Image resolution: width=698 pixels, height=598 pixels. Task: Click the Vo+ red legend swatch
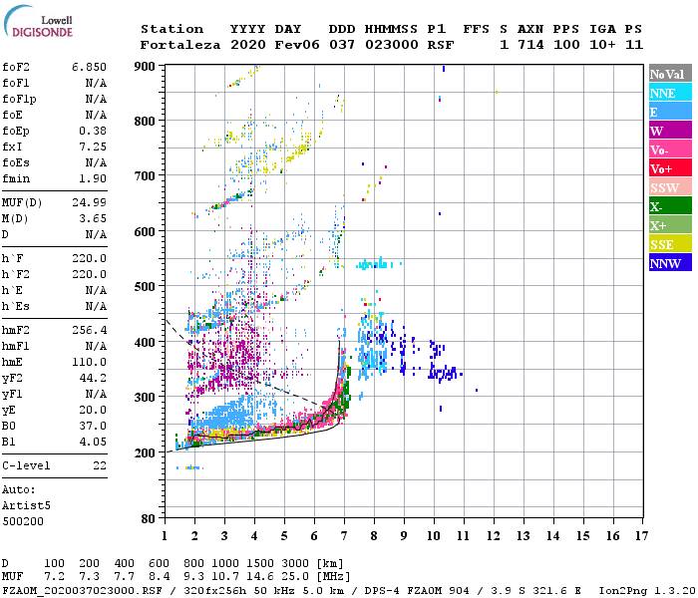pyautogui.click(x=670, y=168)
